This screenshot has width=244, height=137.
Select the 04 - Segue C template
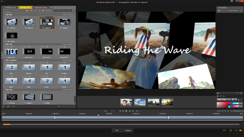click(64, 22)
